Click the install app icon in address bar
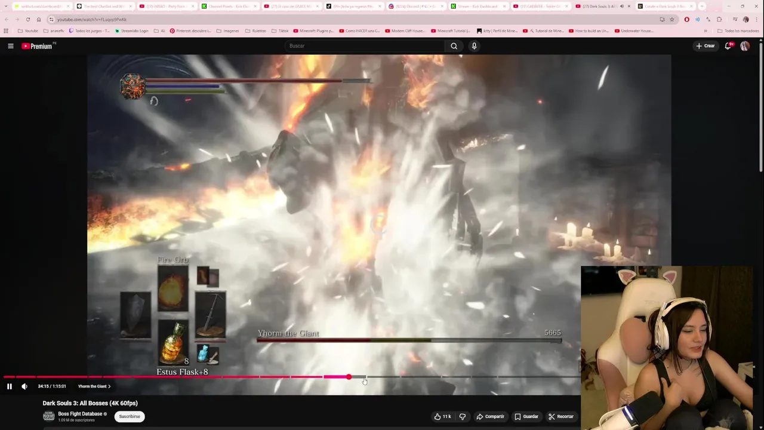This screenshot has height=430, width=764. [x=662, y=19]
